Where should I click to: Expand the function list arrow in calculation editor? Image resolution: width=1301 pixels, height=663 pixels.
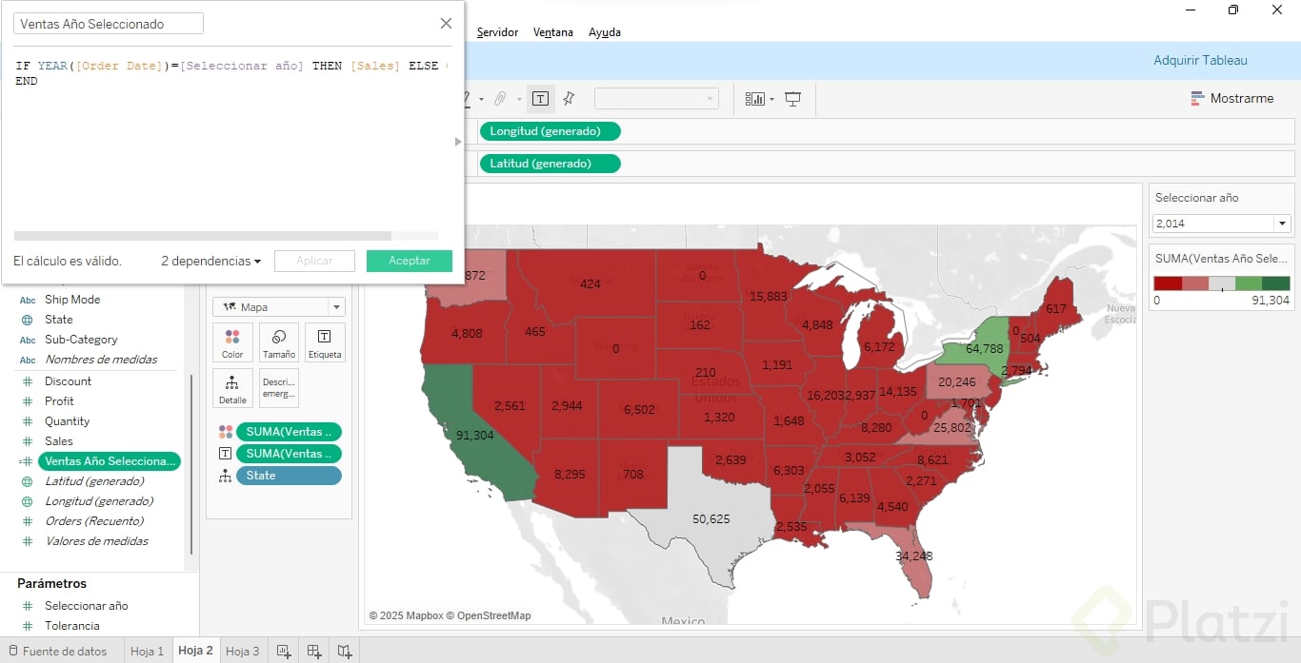pyautogui.click(x=458, y=142)
